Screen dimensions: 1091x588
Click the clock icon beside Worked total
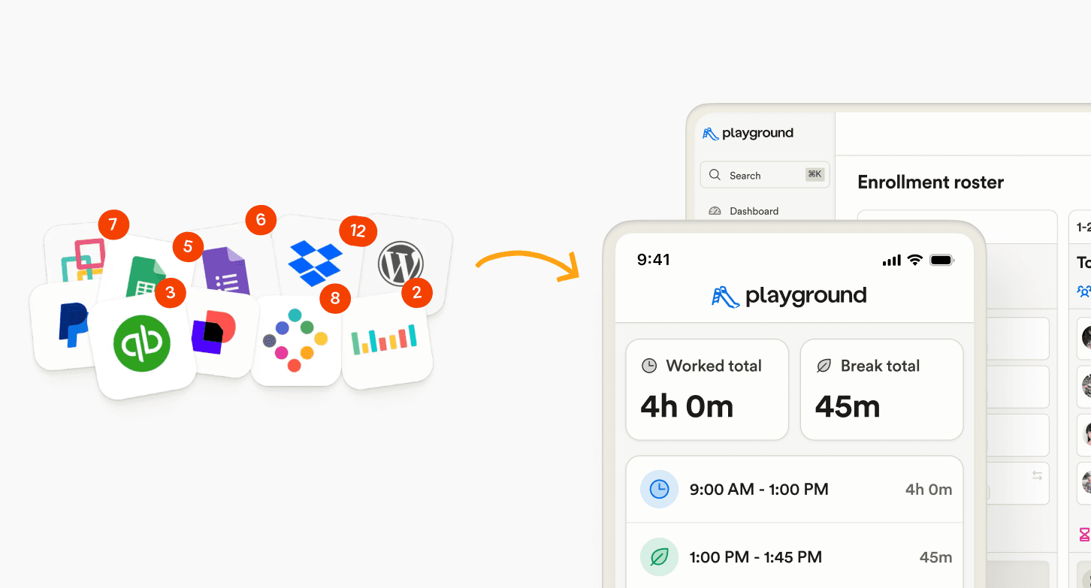tap(648, 366)
